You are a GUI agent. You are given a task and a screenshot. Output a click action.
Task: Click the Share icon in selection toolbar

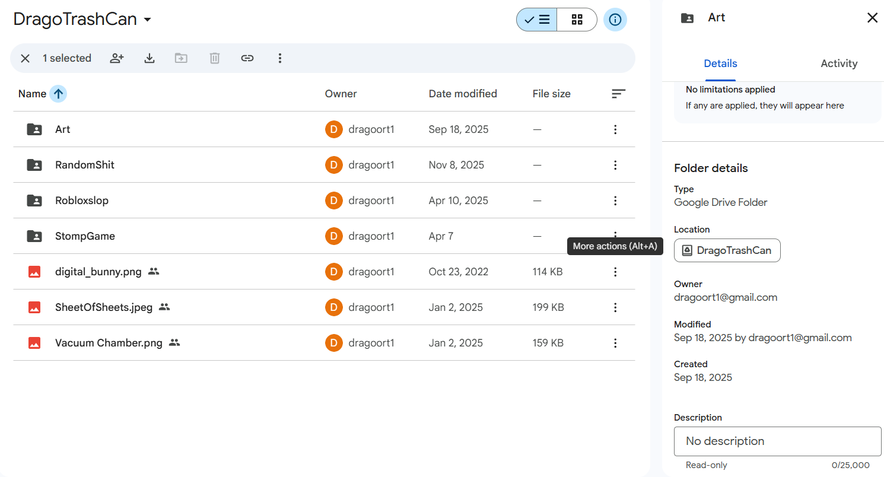pos(117,58)
